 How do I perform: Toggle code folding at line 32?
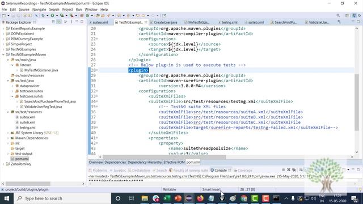pos(97,91)
